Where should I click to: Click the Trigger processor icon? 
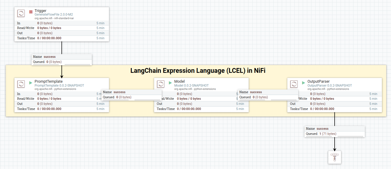coord(21,13)
